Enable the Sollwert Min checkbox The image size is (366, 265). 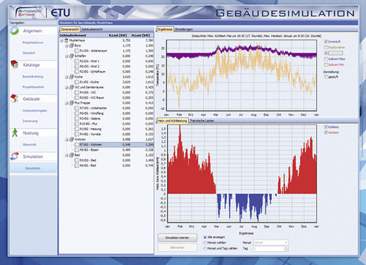326,64
